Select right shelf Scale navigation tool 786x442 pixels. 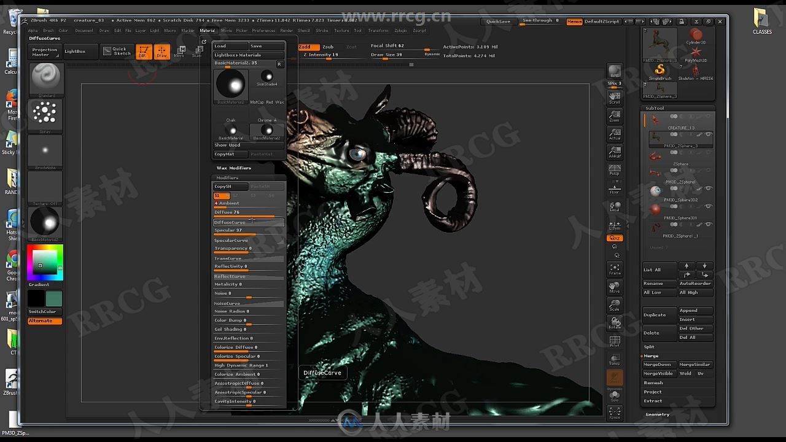pyautogui.click(x=615, y=305)
